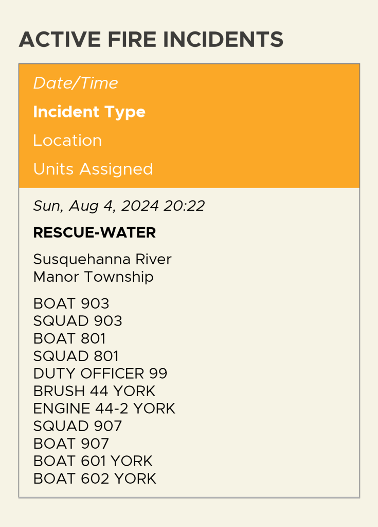Screen dimensions: 378x527
Task: Click unit BOAT 801
Action: click(x=69, y=339)
